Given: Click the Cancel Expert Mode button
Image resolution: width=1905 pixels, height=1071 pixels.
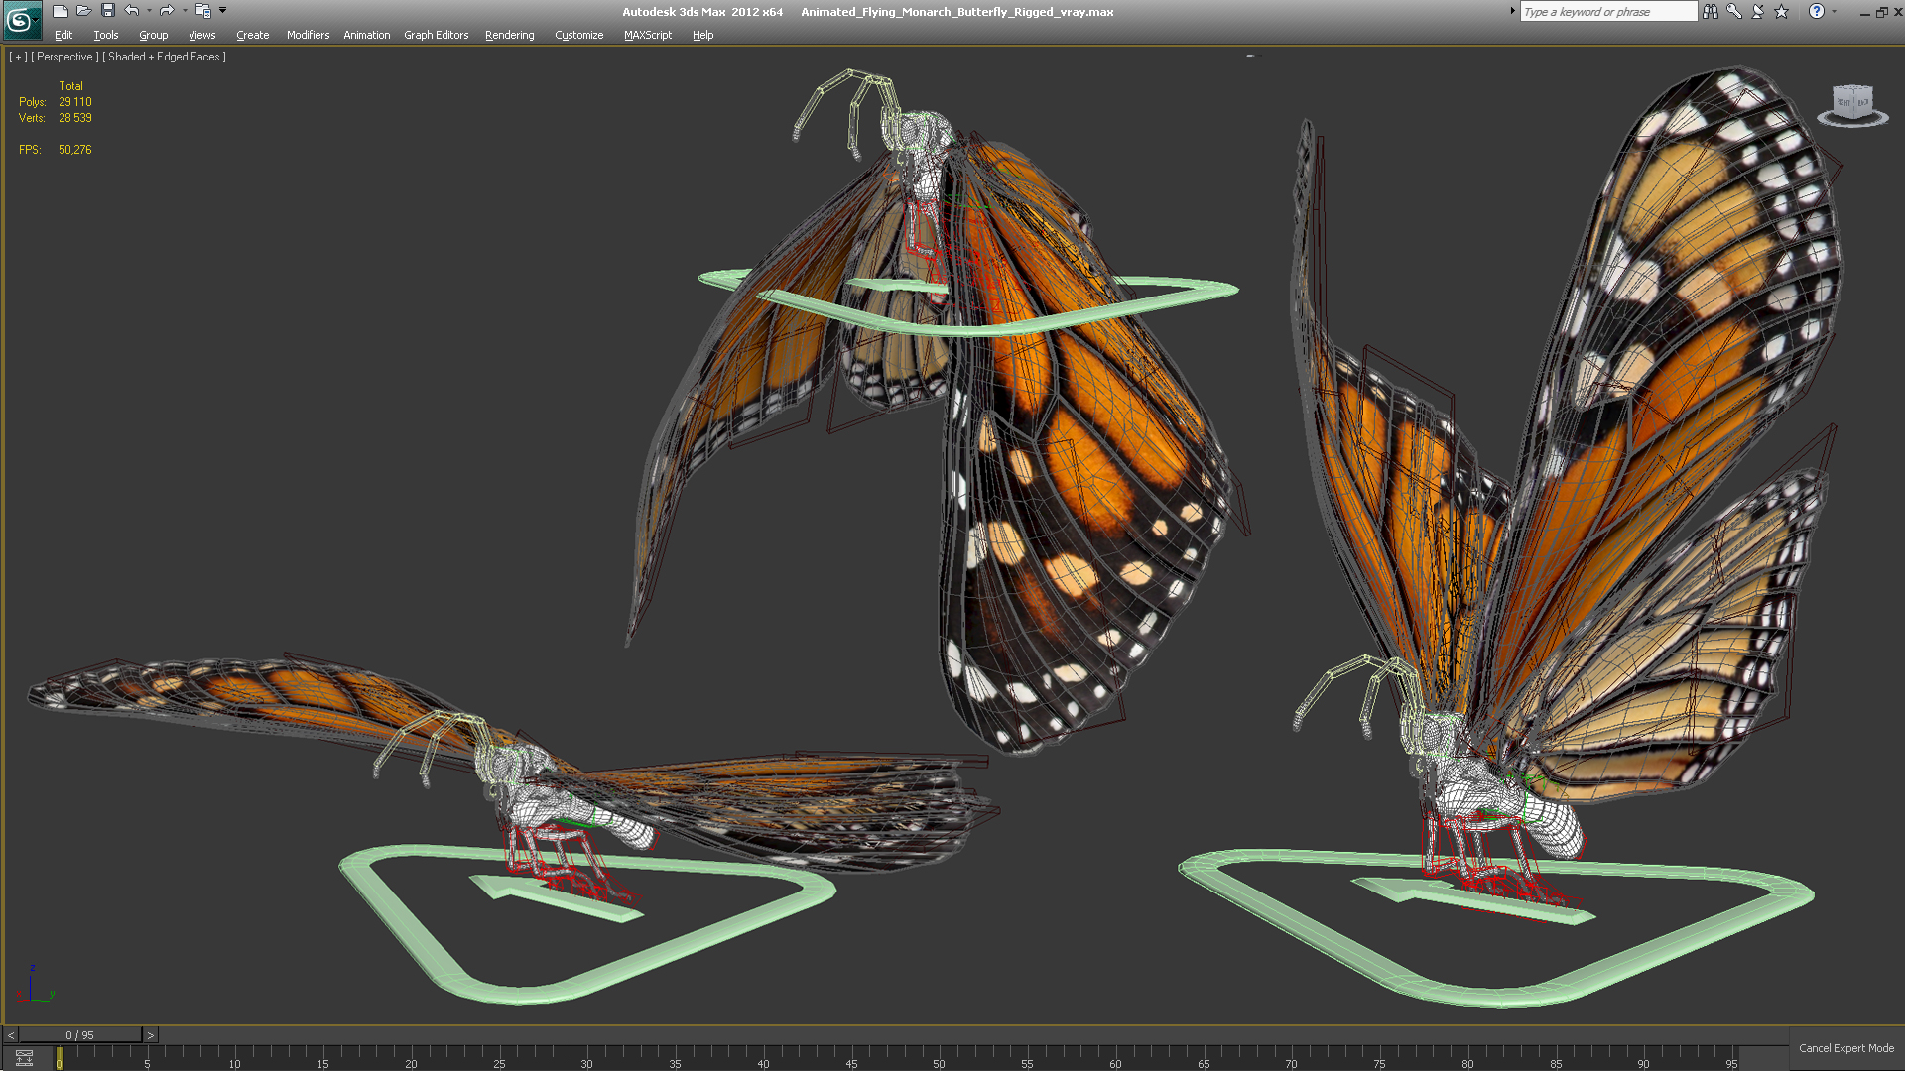Looking at the screenshot, I should (1845, 1048).
